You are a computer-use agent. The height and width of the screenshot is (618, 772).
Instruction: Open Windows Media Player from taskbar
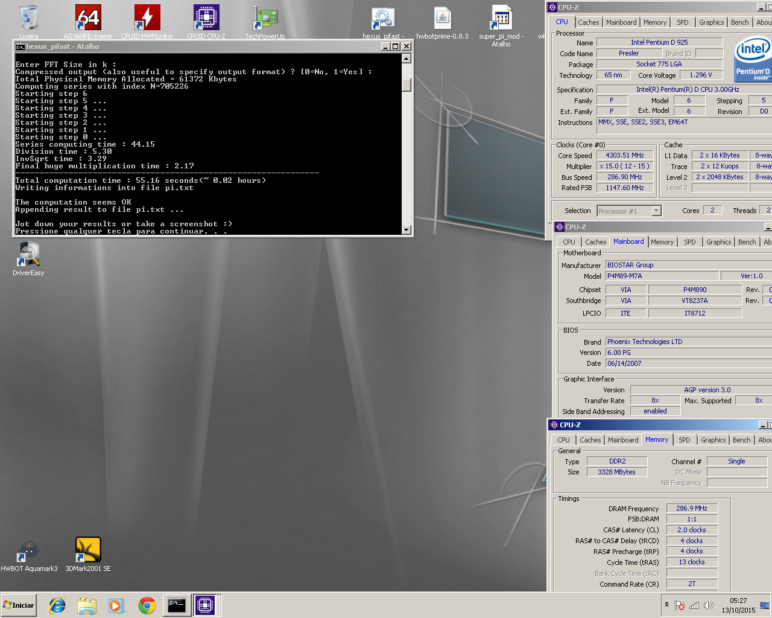tap(116, 605)
